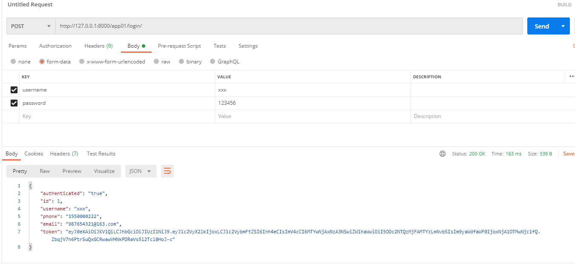Expand the JSON format dropdown

point(141,171)
